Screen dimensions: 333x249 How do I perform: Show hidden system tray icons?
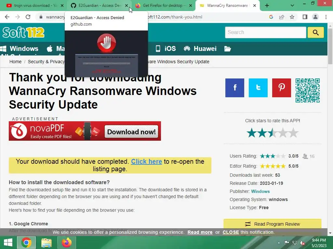pyautogui.click(x=279, y=243)
